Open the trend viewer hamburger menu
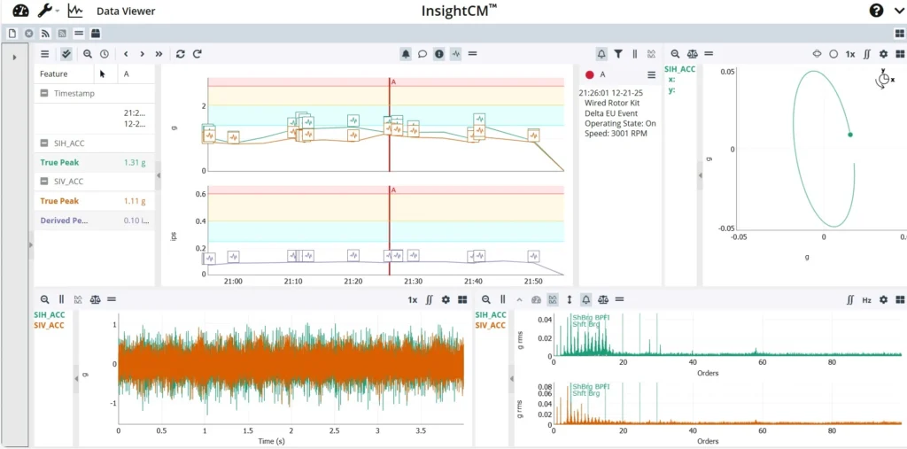This screenshot has height=449, width=907. point(44,54)
